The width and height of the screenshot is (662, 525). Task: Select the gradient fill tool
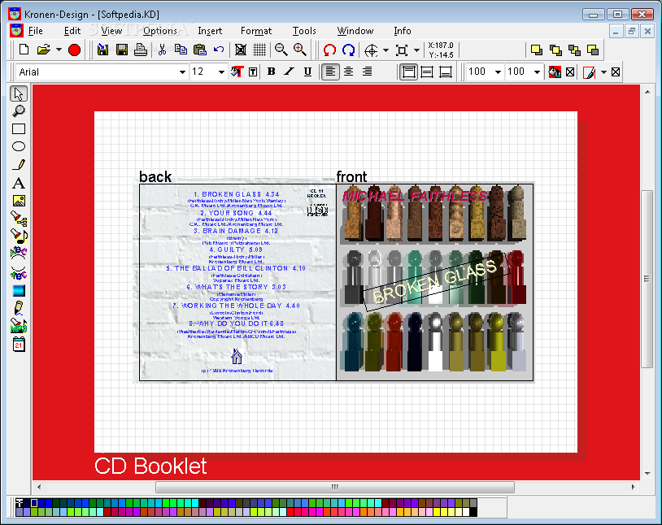pos(19,291)
